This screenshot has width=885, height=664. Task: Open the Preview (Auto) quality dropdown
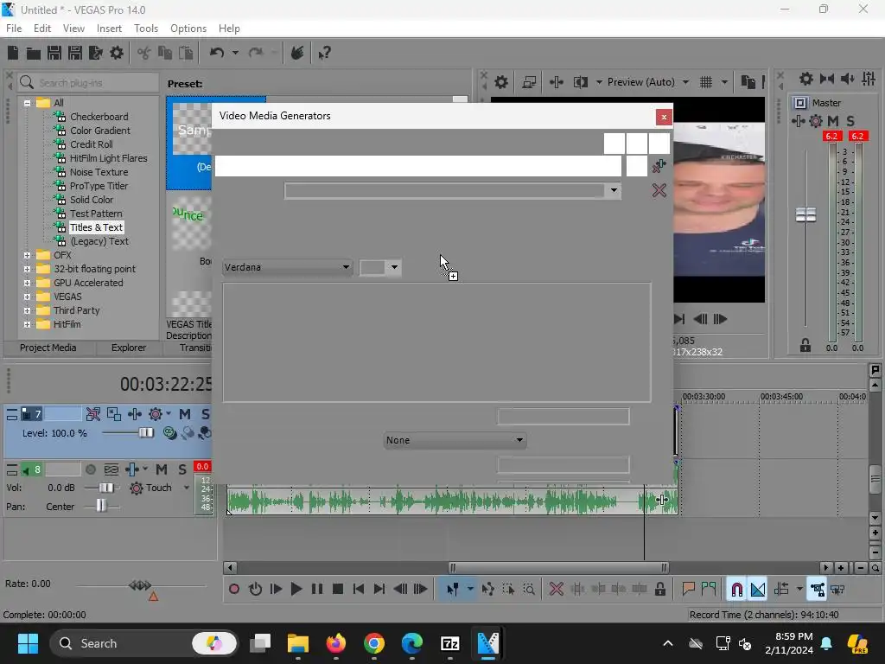tap(685, 82)
